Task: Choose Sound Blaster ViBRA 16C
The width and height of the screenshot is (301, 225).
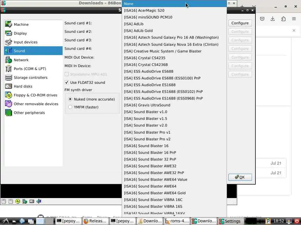Action: [x=174, y=200]
